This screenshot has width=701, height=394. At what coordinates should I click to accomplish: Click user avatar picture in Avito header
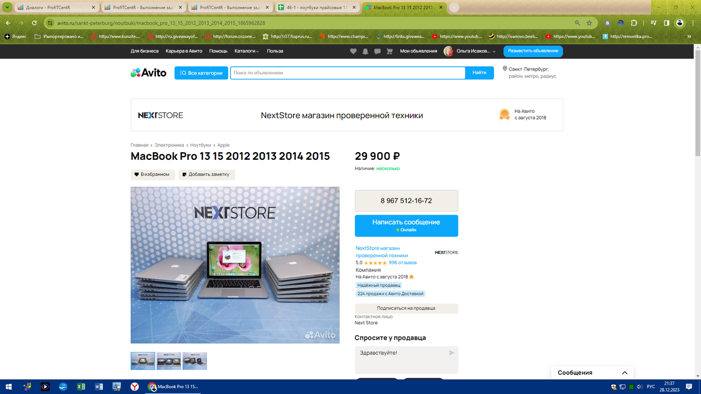(x=448, y=51)
